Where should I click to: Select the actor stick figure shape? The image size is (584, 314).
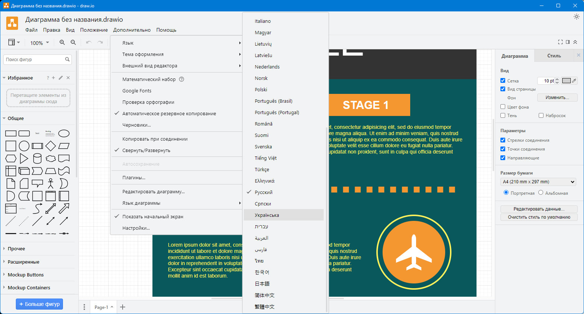[50, 183]
